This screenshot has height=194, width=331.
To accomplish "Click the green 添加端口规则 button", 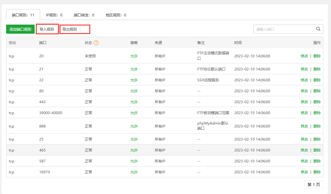I will [20, 29].
